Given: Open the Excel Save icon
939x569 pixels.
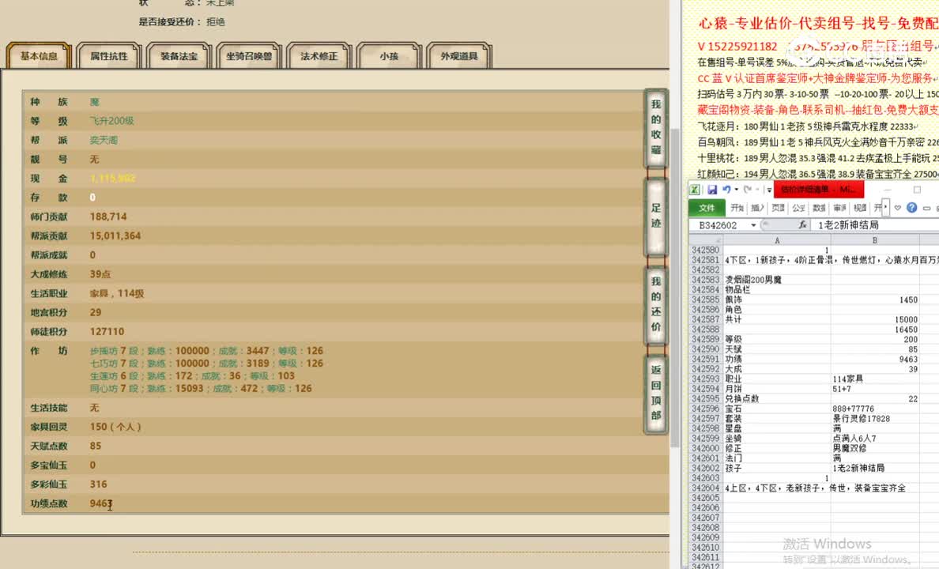Looking at the screenshot, I should coord(713,190).
